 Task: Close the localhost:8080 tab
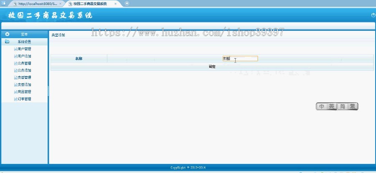tap(60, 4)
